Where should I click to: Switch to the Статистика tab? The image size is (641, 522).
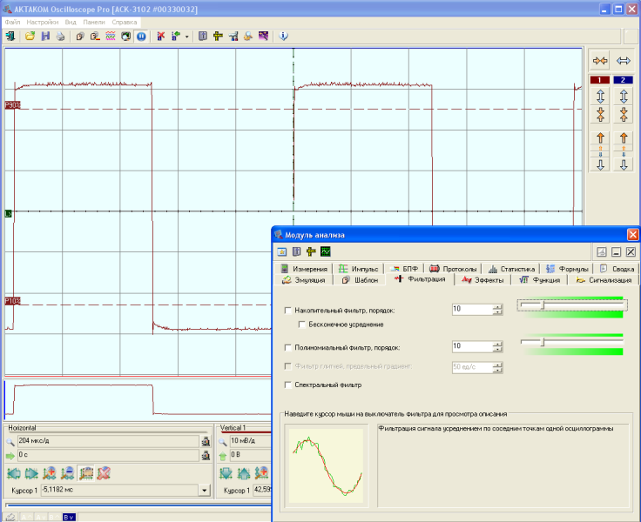pyautogui.click(x=511, y=269)
